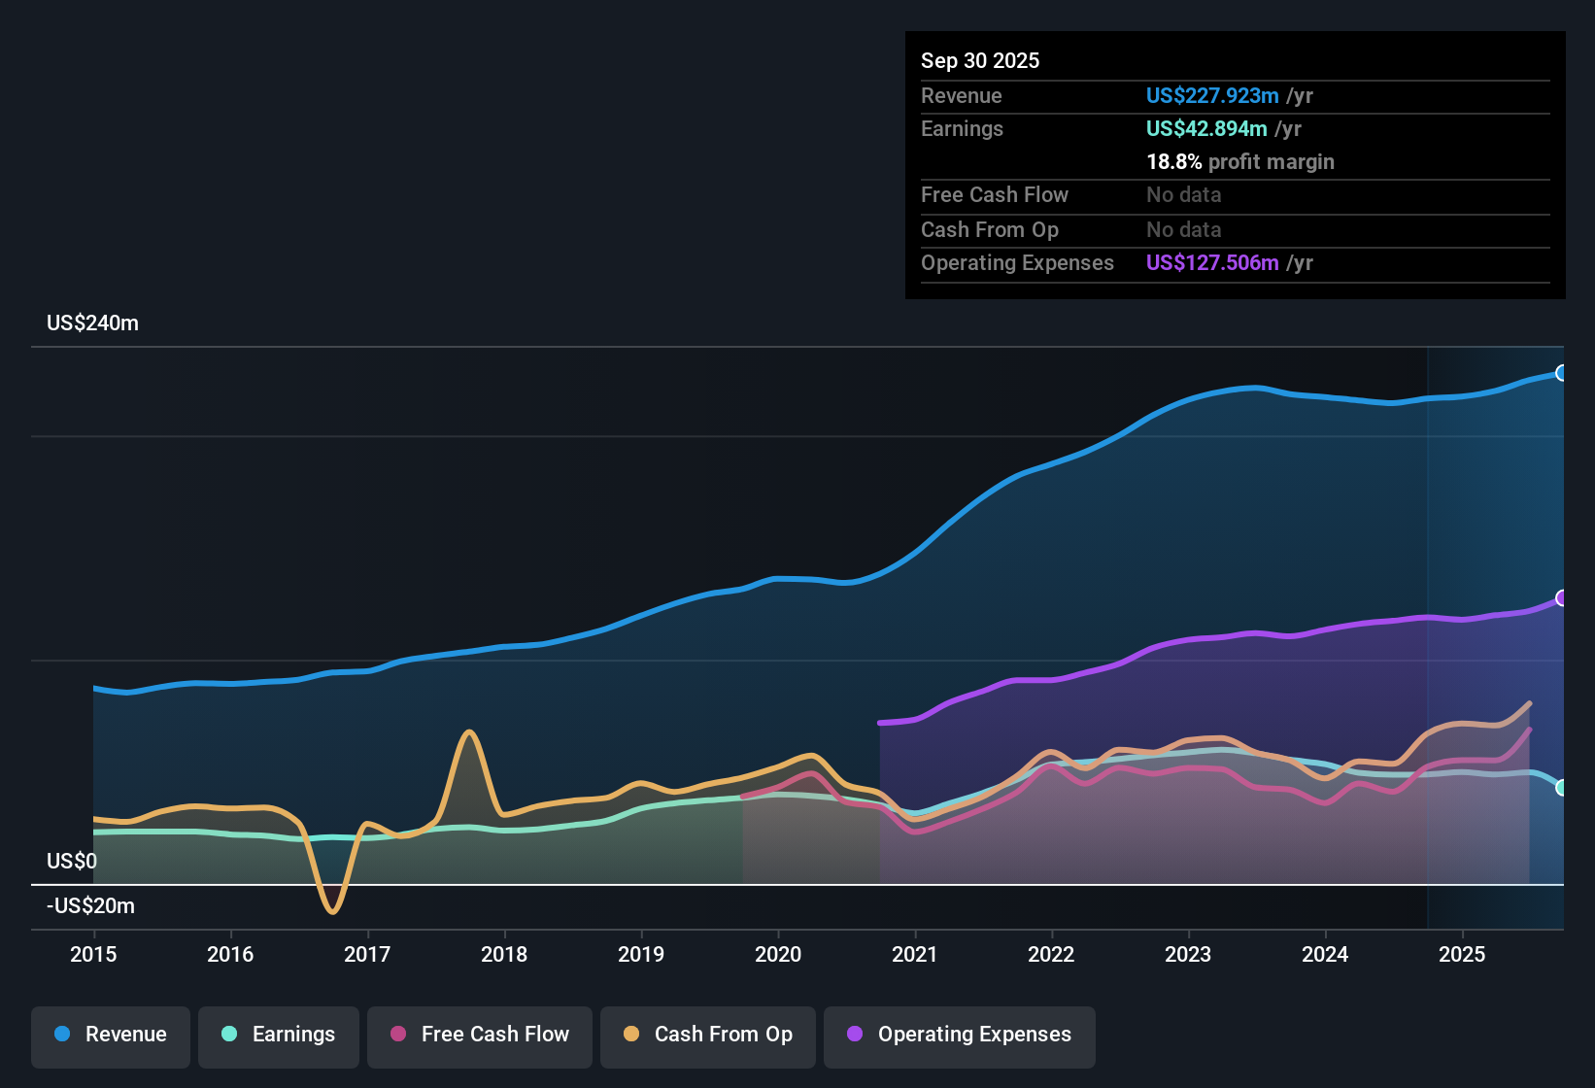
Task: Click the Revenue endpoint marker on the chart
Action: 1562,372
